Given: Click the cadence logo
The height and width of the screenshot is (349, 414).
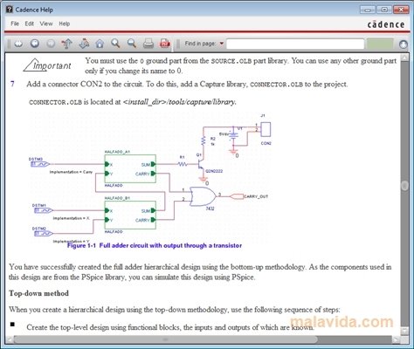Looking at the screenshot, I should point(386,24).
